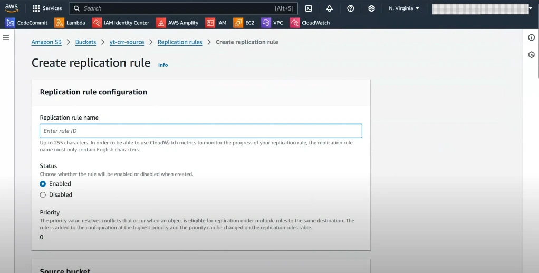Open the help question mark icon
Image resolution: width=539 pixels, height=273 pixels.
pos(351,8)
